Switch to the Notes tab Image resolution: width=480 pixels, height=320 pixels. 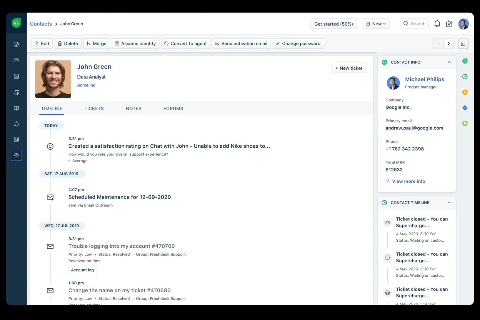tap(134, 109)
